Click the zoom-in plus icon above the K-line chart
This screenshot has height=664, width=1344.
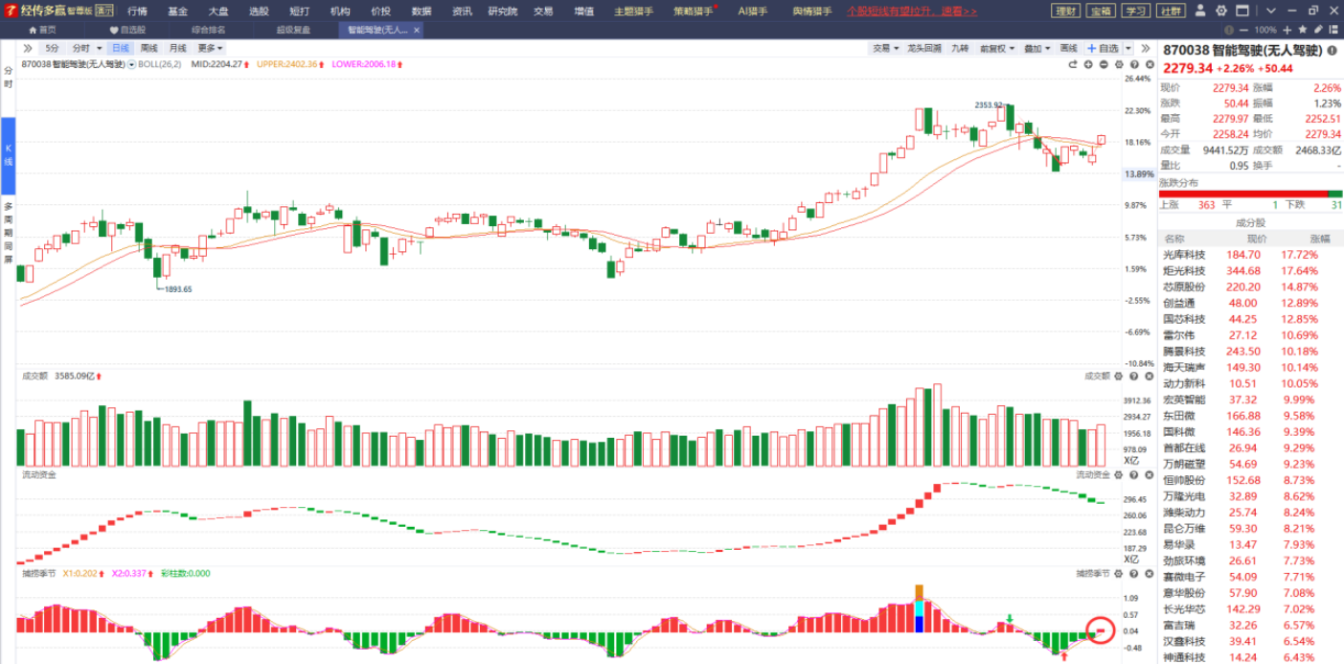pyautogui.click(x=1088, y=64)
